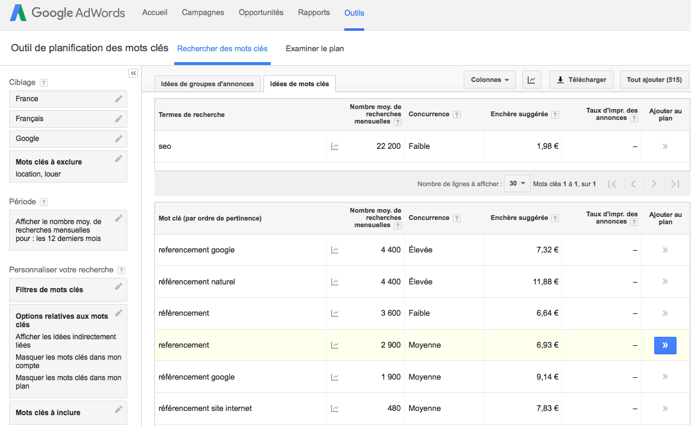Go to previous page of keywords

[633, 184]
